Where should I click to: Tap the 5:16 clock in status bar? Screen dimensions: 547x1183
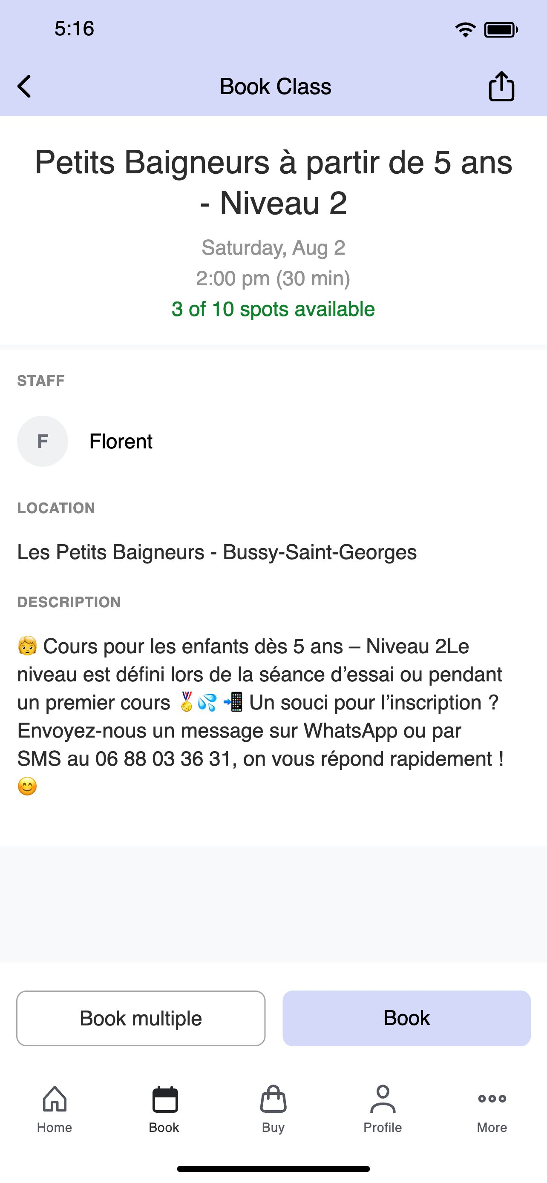(75, 29)
